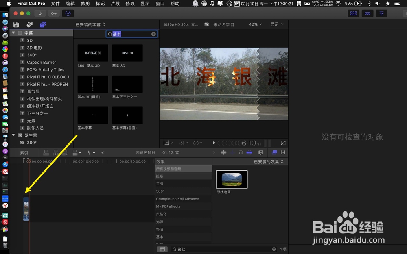Open the 片段 menu
The height and width of the screenshot is (254, 407).
coord(115,3)
